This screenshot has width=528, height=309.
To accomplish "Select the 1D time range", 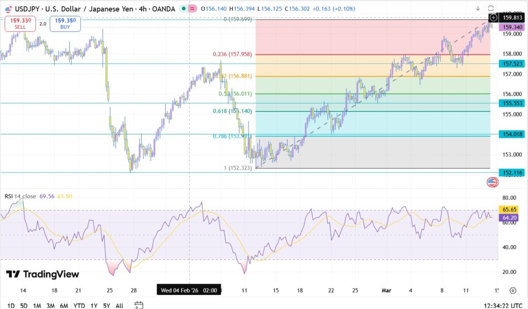I will pyautogui.click(x=10, y=305).
